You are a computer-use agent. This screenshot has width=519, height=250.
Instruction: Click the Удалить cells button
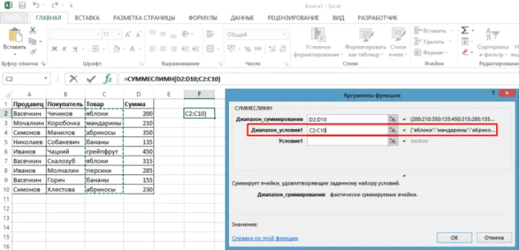coord(433,42)
